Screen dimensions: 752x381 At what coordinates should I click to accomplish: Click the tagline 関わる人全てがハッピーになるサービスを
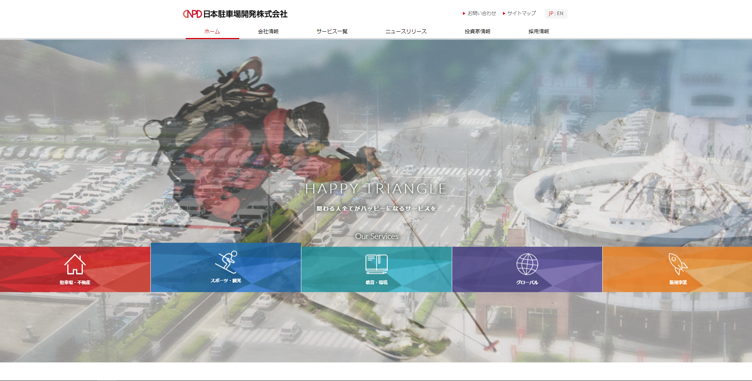(x=376, y=209)
